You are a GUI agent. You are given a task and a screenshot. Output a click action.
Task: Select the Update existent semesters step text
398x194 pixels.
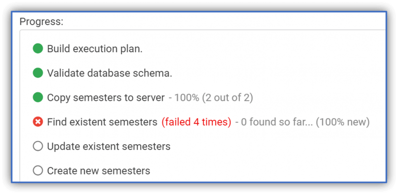[x=108, y=147]
